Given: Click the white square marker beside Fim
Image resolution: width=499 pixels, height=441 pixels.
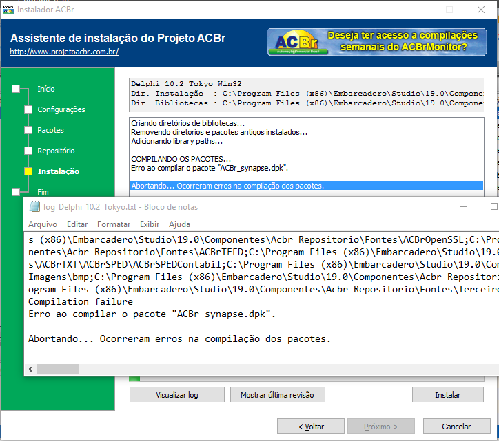Looking at the screenshot, I should [x=16, y=192].
